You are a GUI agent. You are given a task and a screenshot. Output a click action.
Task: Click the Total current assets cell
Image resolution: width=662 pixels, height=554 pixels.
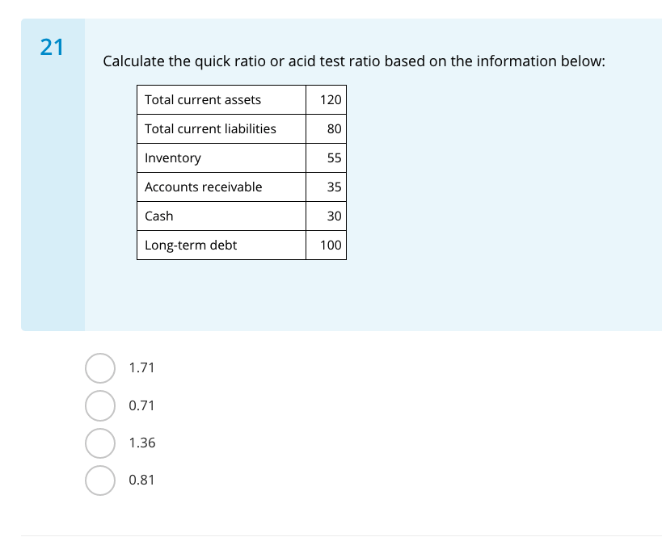point(203,100)
